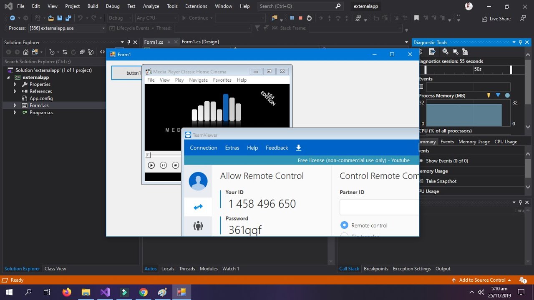Open the Build menu

(x=93, y=6)
